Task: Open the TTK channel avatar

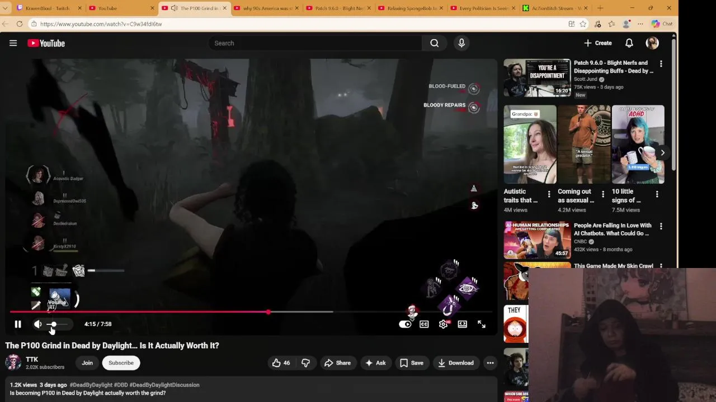Action: point(13,363)
